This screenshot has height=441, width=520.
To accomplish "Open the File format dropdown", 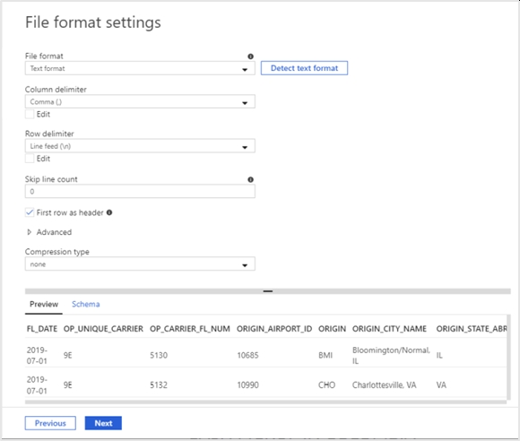I will 140,68.
